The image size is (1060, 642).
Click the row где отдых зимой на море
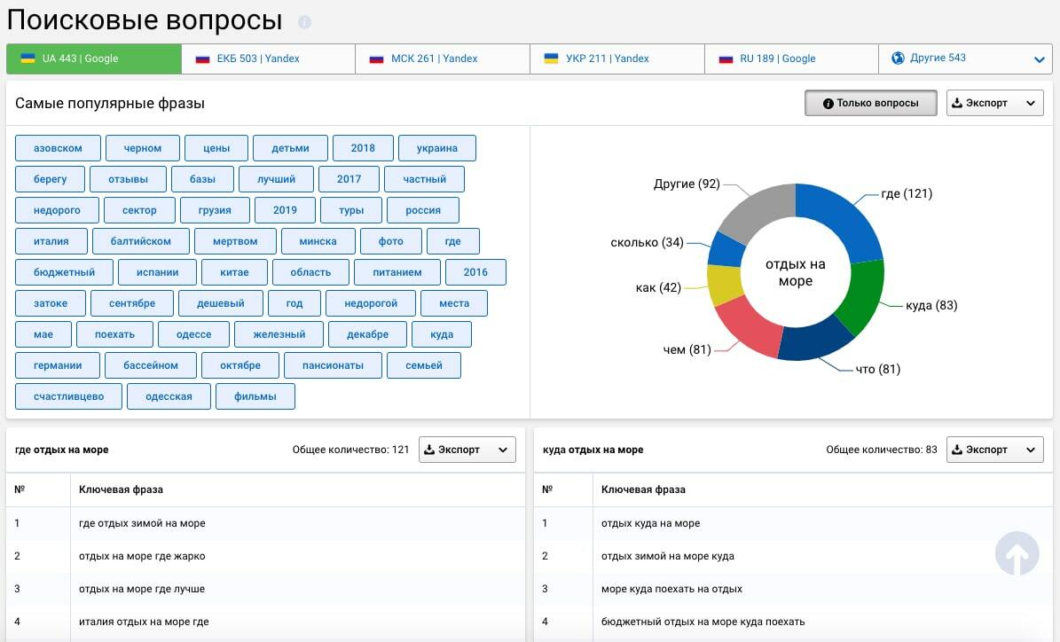pyautogui.click(x=142, y=523)
